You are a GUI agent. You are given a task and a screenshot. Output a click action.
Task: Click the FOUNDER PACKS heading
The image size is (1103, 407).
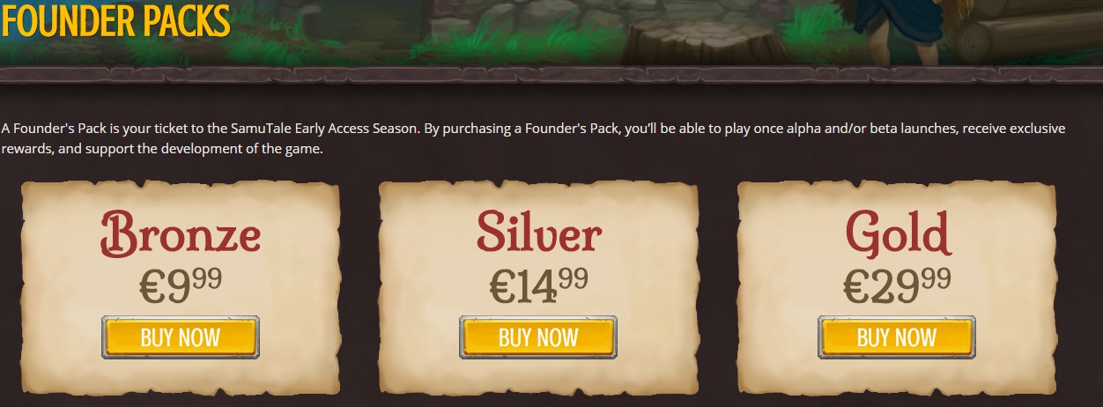(x=115, y=21)
